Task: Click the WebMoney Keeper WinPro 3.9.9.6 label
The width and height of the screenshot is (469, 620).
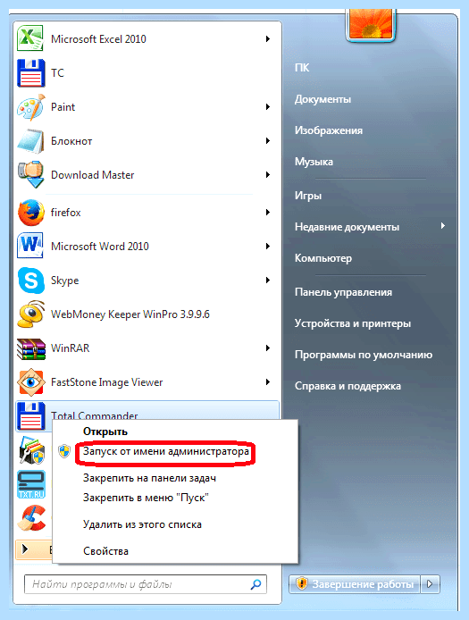Action: point(130,314)
